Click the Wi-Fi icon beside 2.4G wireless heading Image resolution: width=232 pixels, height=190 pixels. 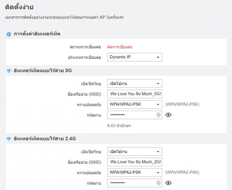[x=9, y=139]
